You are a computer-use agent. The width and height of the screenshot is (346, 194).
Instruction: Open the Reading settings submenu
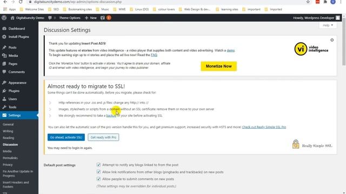pyautogui.click(x=9, y=138)
